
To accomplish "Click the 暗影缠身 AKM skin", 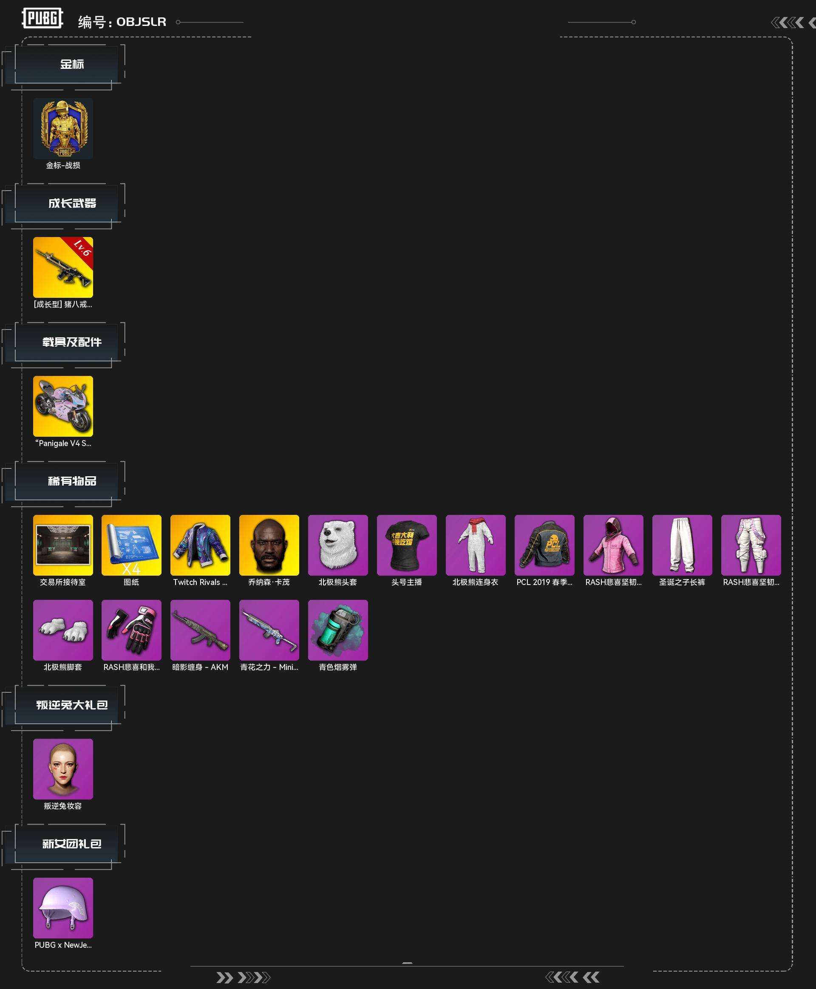I will tap(200, 630).
